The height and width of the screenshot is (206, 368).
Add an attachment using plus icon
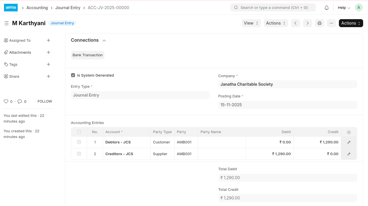click(x=48, y=52)
